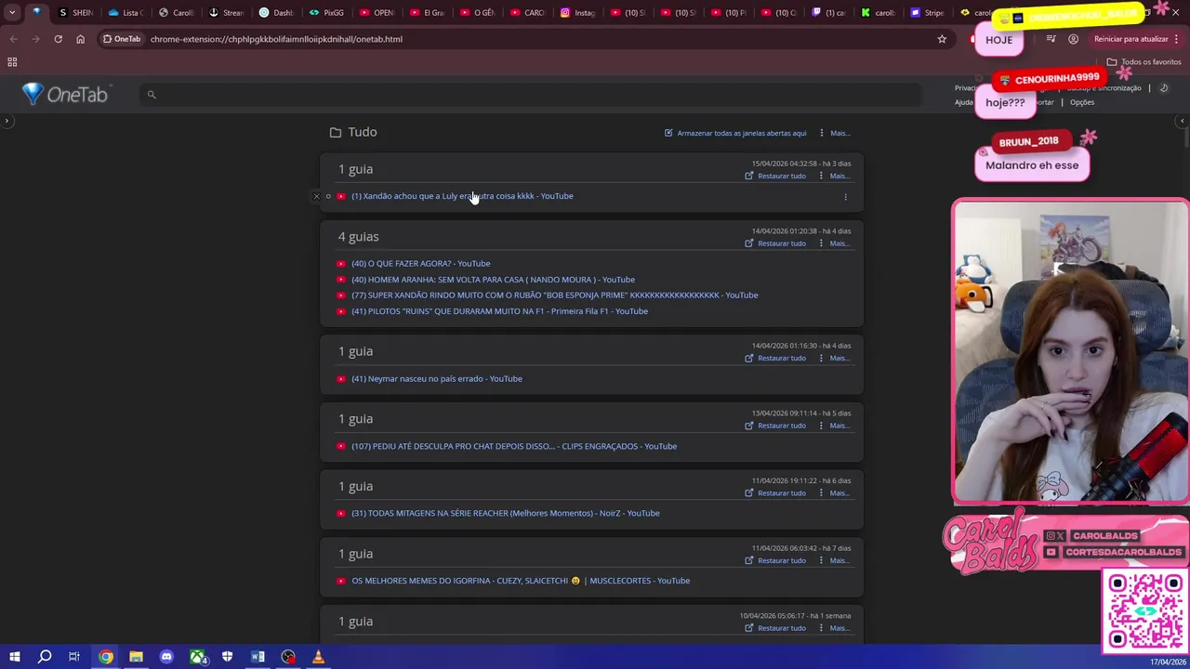The height and width of the screenshot is (669, 1190).
Task: Open the three-dot menu for Xandão achou row
Action: 845,196
